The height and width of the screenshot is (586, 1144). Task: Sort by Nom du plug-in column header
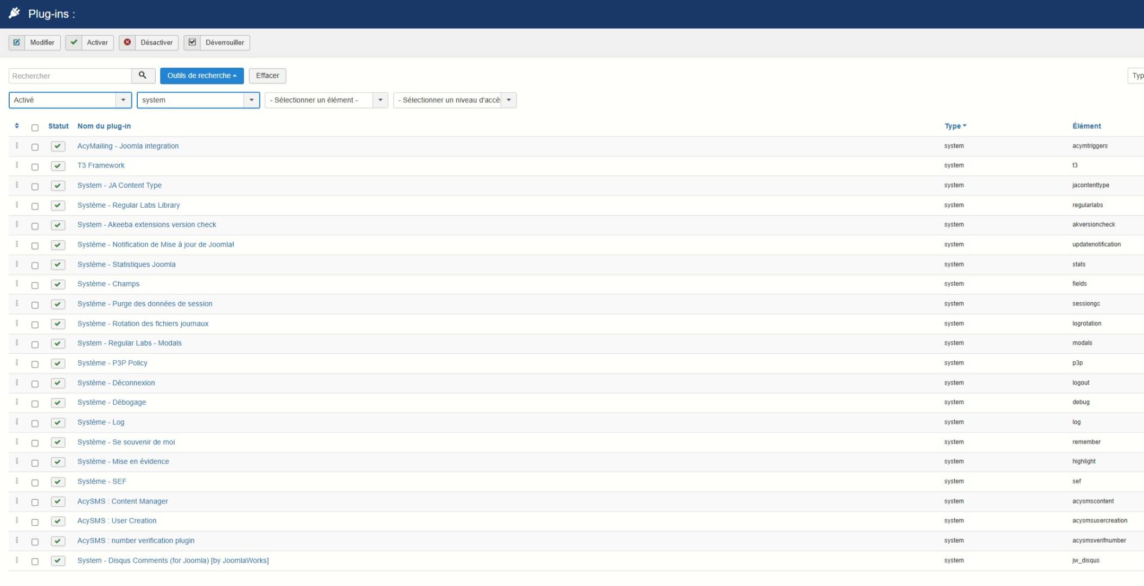click(x=104, y=126)
